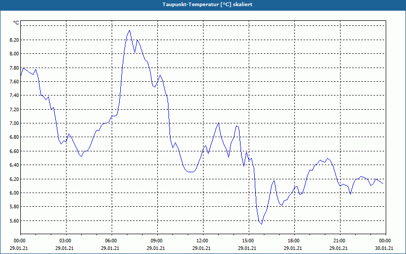Select the '29.01.21' date under 18:00
Viewport: 406px width, 254px height.
click(293, 248)
